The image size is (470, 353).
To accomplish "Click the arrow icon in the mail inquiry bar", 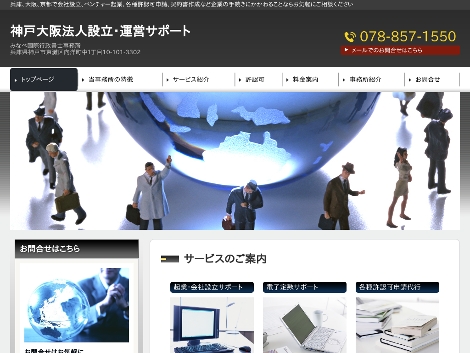I will tap(347, 50).
